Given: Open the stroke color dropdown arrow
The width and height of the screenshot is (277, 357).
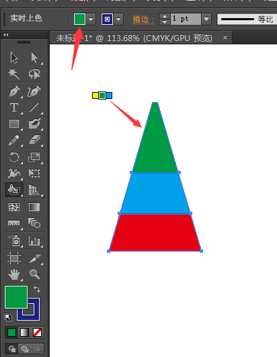Looking at the screenshot, I should point(118,19).
